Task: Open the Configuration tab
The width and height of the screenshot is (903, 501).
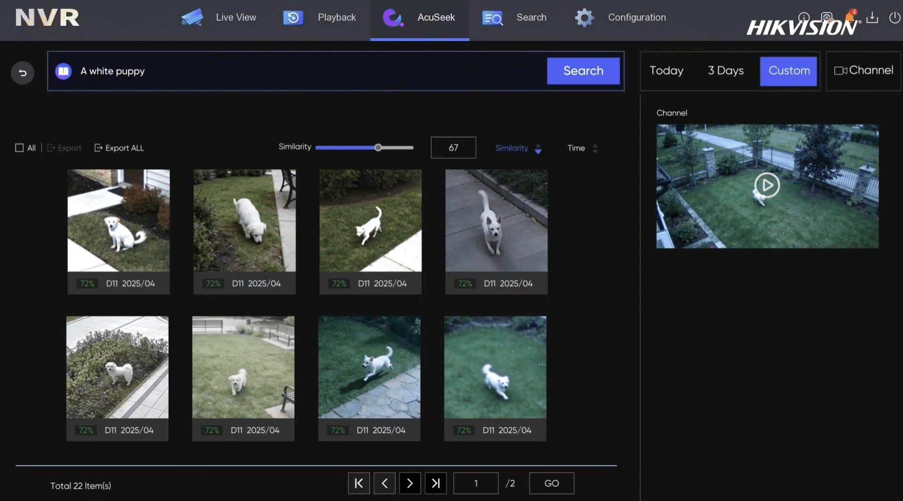Action: tap(620, 17)
